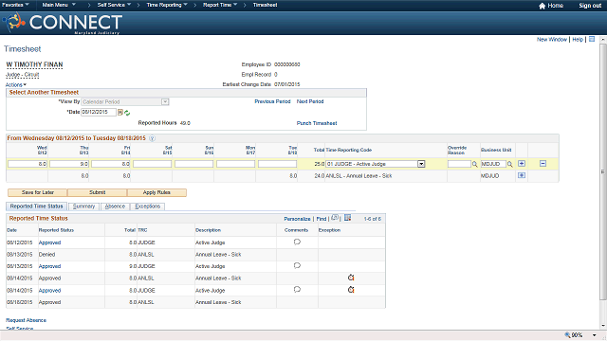This screenshot has width=607, height=341.
Task: Open Approved status link for 08/13/2015 JUDGE
Action: (x=49, y=266)
